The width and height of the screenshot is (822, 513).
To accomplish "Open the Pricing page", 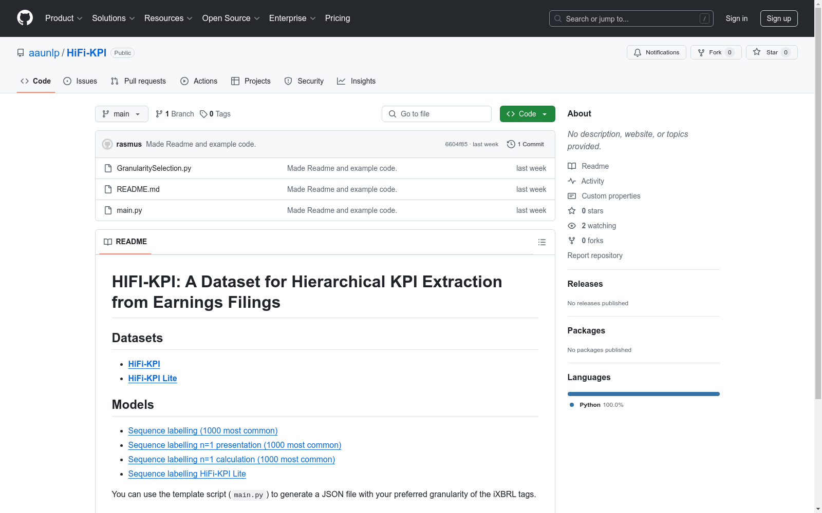I will click(x=338, y=18).
